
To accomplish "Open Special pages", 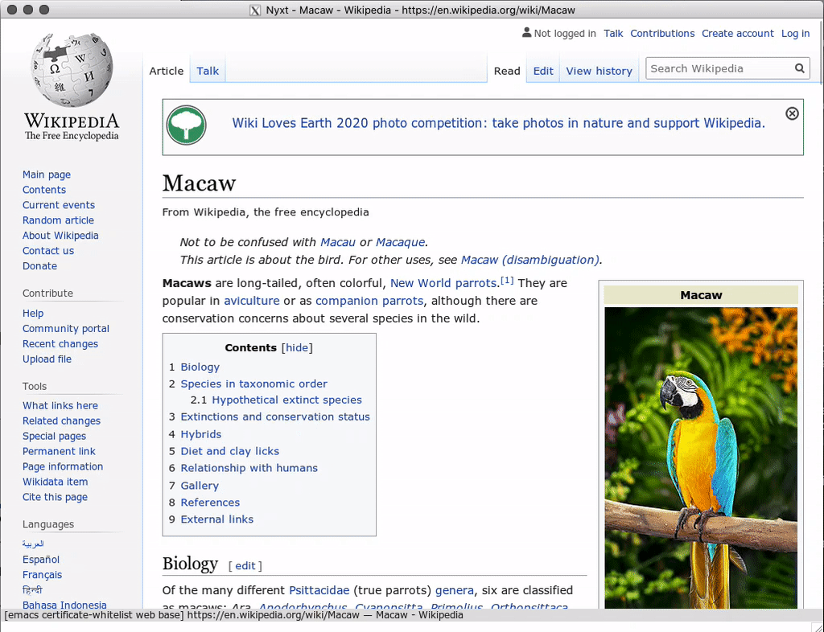I will 54,436.
